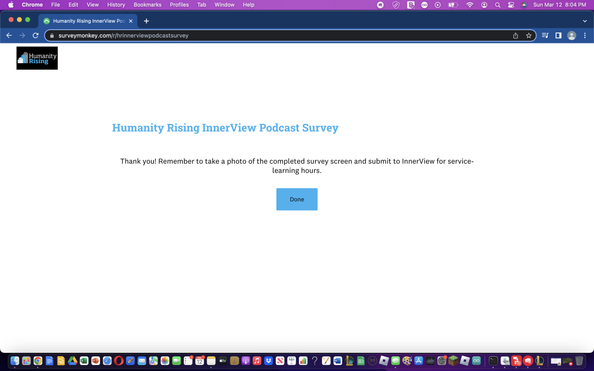Image resolution: width=594 pixels, height=371 pixels.
Task: Share this page from the address bar
Action: click(516, 36)
